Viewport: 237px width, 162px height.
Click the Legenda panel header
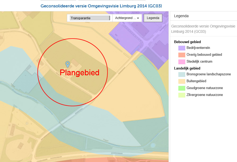[181, 16]
